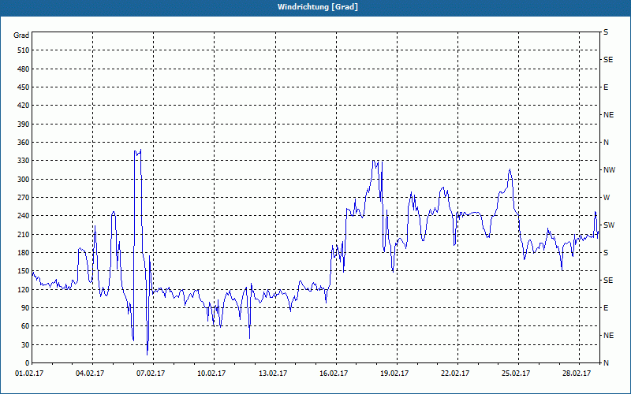This screenshot has height=394, width=631.
Task: Click the S compass label at the axis top
Action: [x=606, y=32]
